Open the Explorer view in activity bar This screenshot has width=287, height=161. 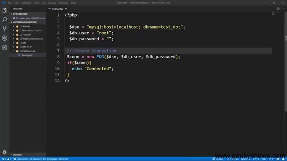click(x=4, y=10)
